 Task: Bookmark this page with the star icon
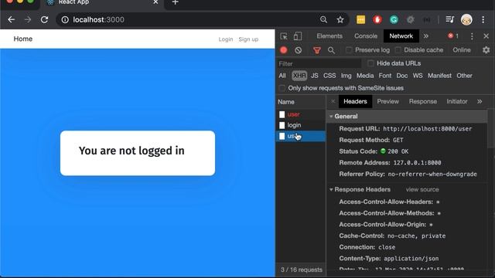click(x=340, y=19)
